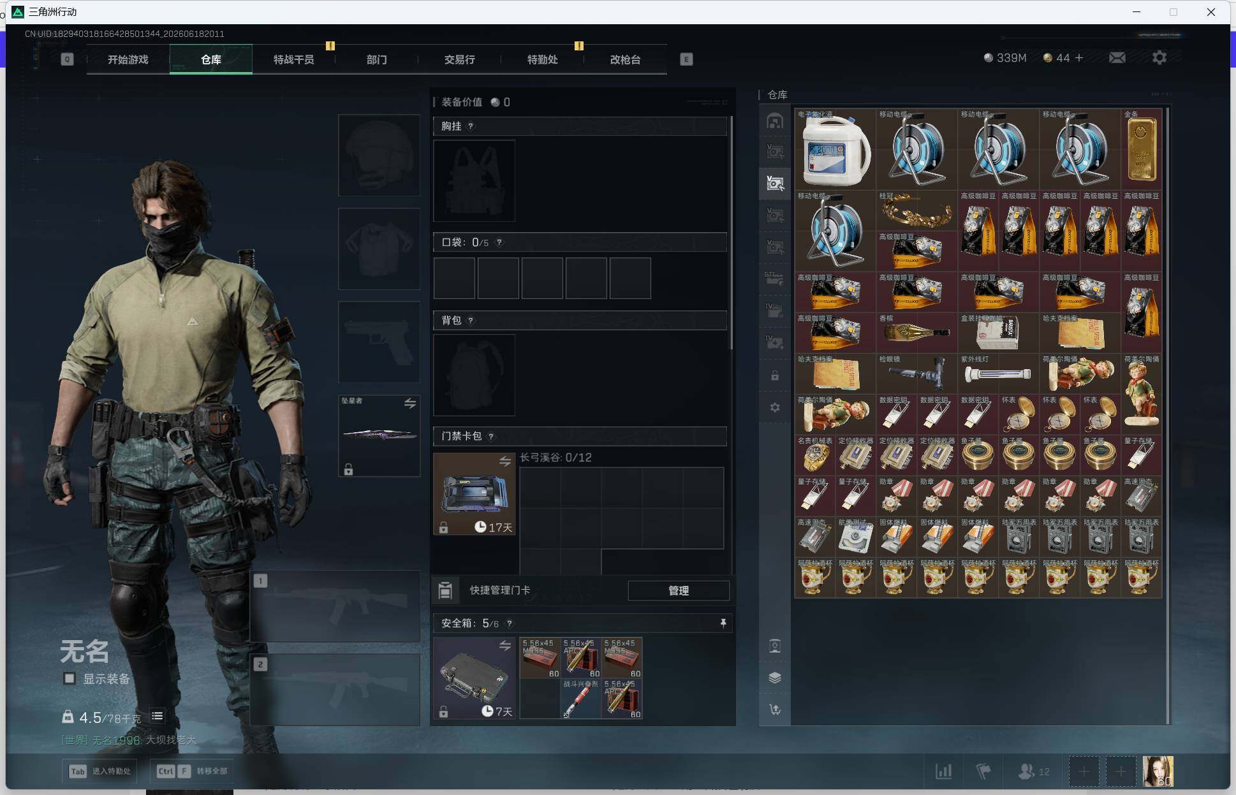Select the 电子氟化液 item in the warehouse
The height and width of the screenshot is (795, 1236).
[835, 149]
